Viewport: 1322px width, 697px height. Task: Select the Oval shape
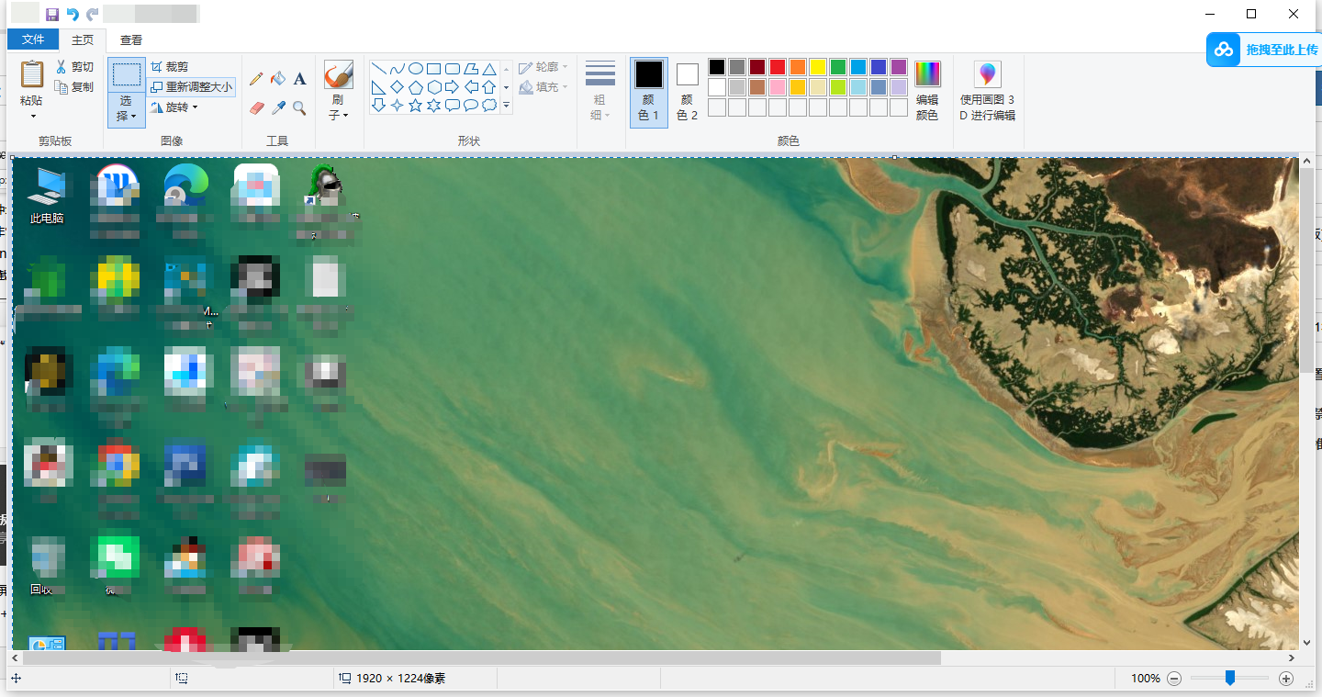[x=415, y=69]
